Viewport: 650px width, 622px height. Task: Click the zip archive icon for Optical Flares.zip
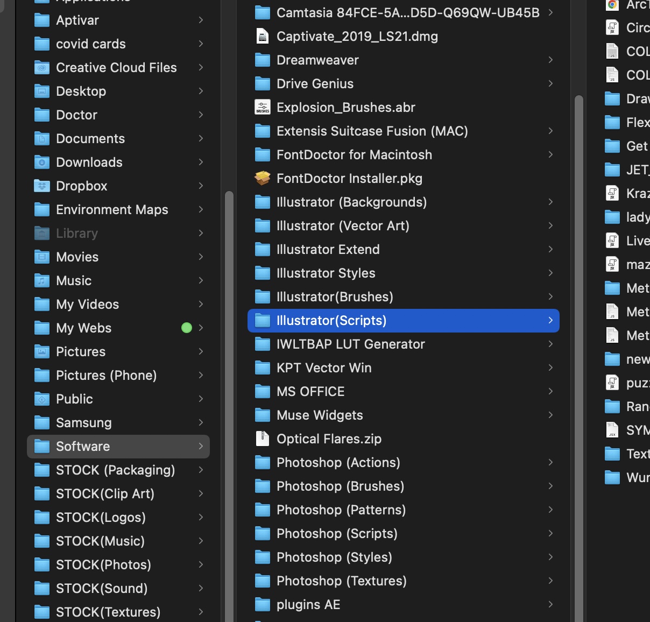coord(262,439)
